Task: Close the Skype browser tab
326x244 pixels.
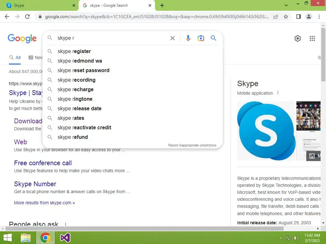Action: click(x=74, y=5)
